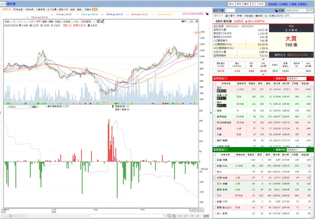Viewport: 315px width, 219px height.
Task: Open chart settings gear icon
Action: click(98, 21)
